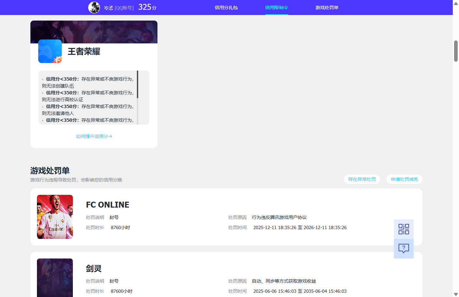Click the question mark help icon
Viewport: 459px width, 297px height.
click(x=404, y=249)
